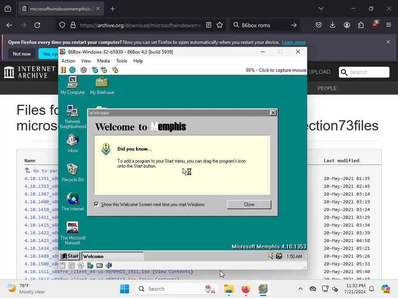Click UPLOAD on Internet Archive header
The height and width of the screenshot is (298, 398).
[319, 72]
